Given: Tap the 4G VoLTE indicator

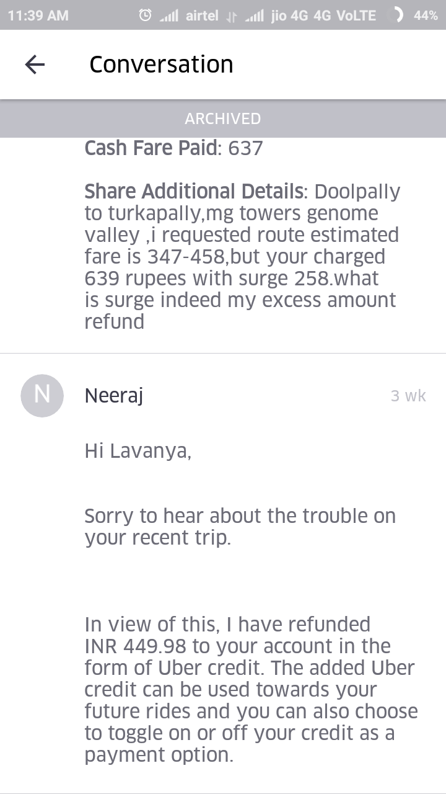Looking at the screenshot, I should pos(345,16).
